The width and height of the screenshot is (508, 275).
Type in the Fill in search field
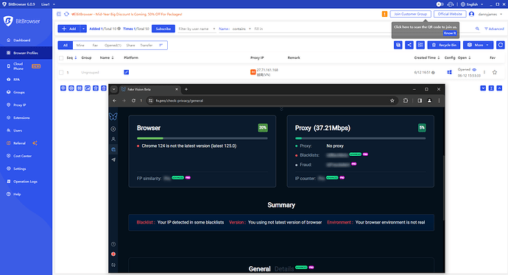pos(363,29)
